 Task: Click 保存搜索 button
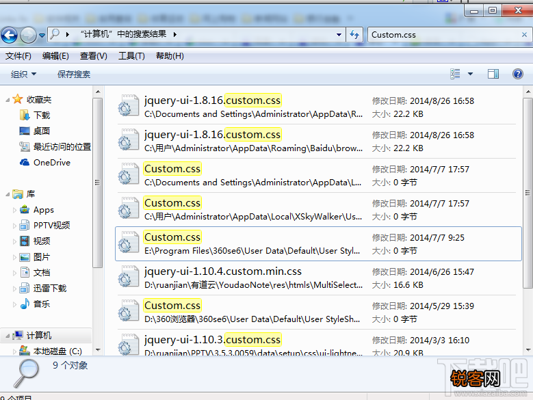tap(74, 74)
